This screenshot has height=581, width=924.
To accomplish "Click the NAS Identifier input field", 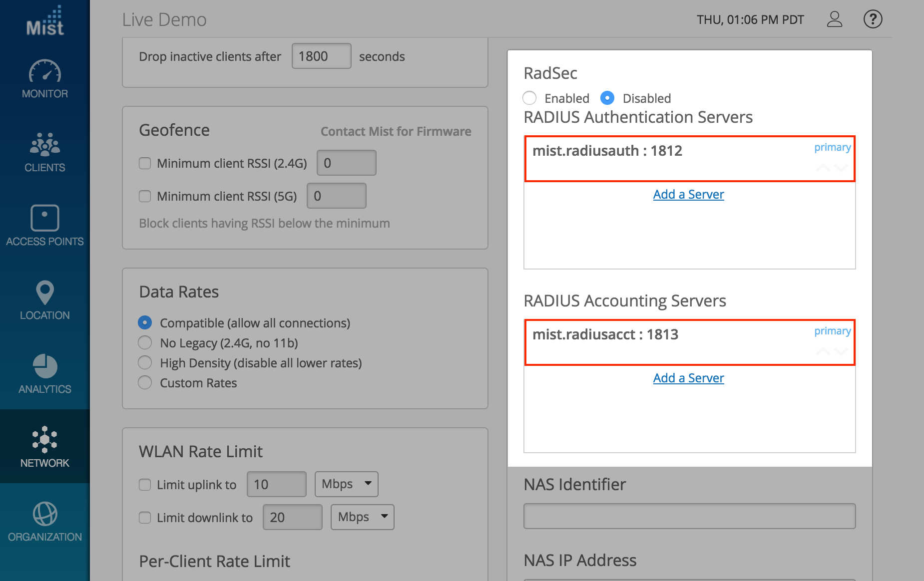I will tap(689, 516).
